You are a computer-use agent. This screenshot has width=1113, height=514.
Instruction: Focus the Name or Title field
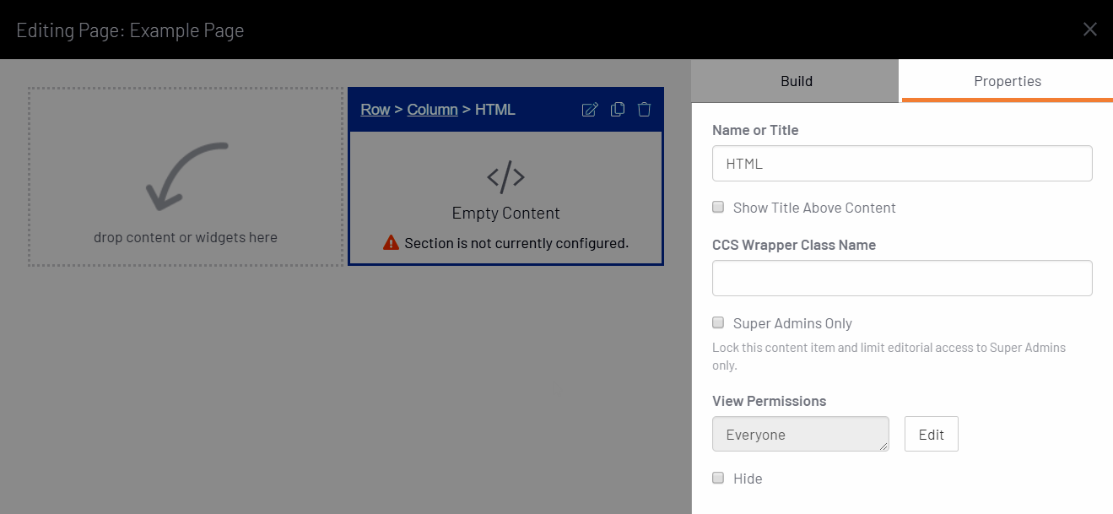click(902, 164)
